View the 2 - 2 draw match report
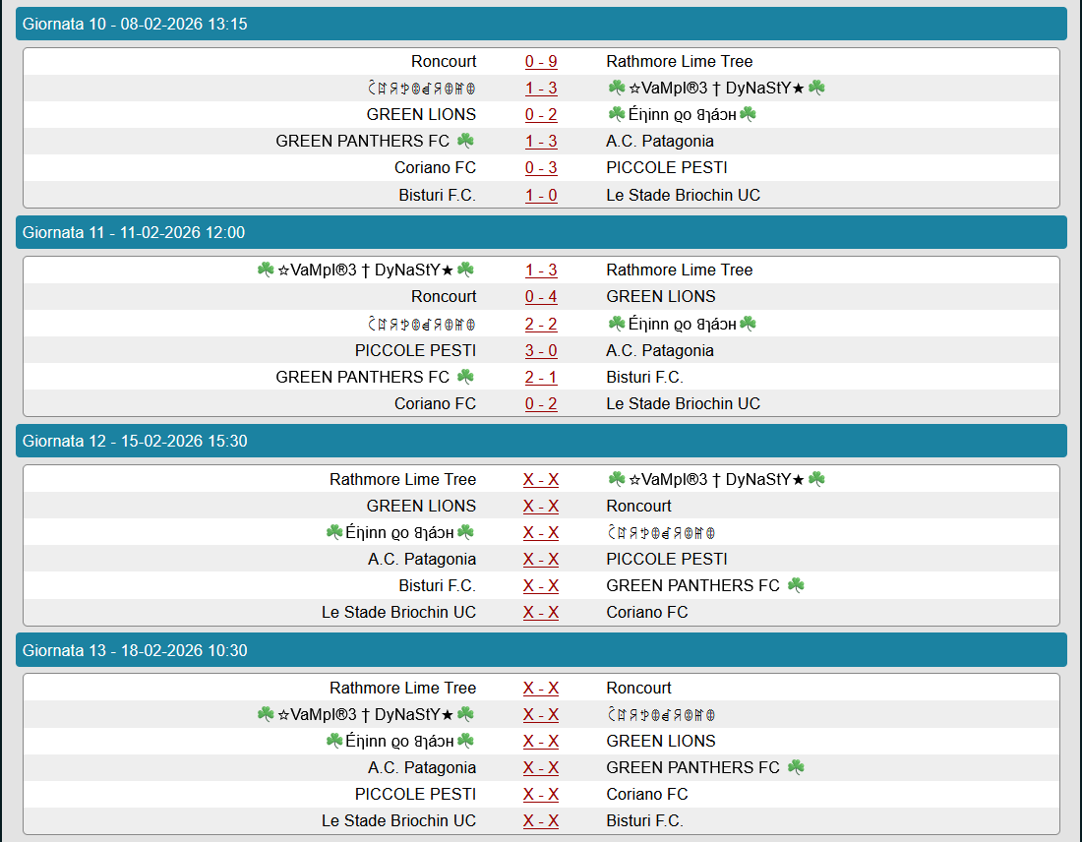This screenshot has height=842, width=1082. 541,324
